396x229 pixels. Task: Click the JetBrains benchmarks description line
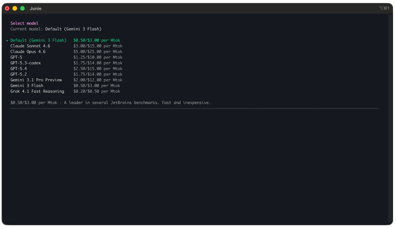(110, 103)
